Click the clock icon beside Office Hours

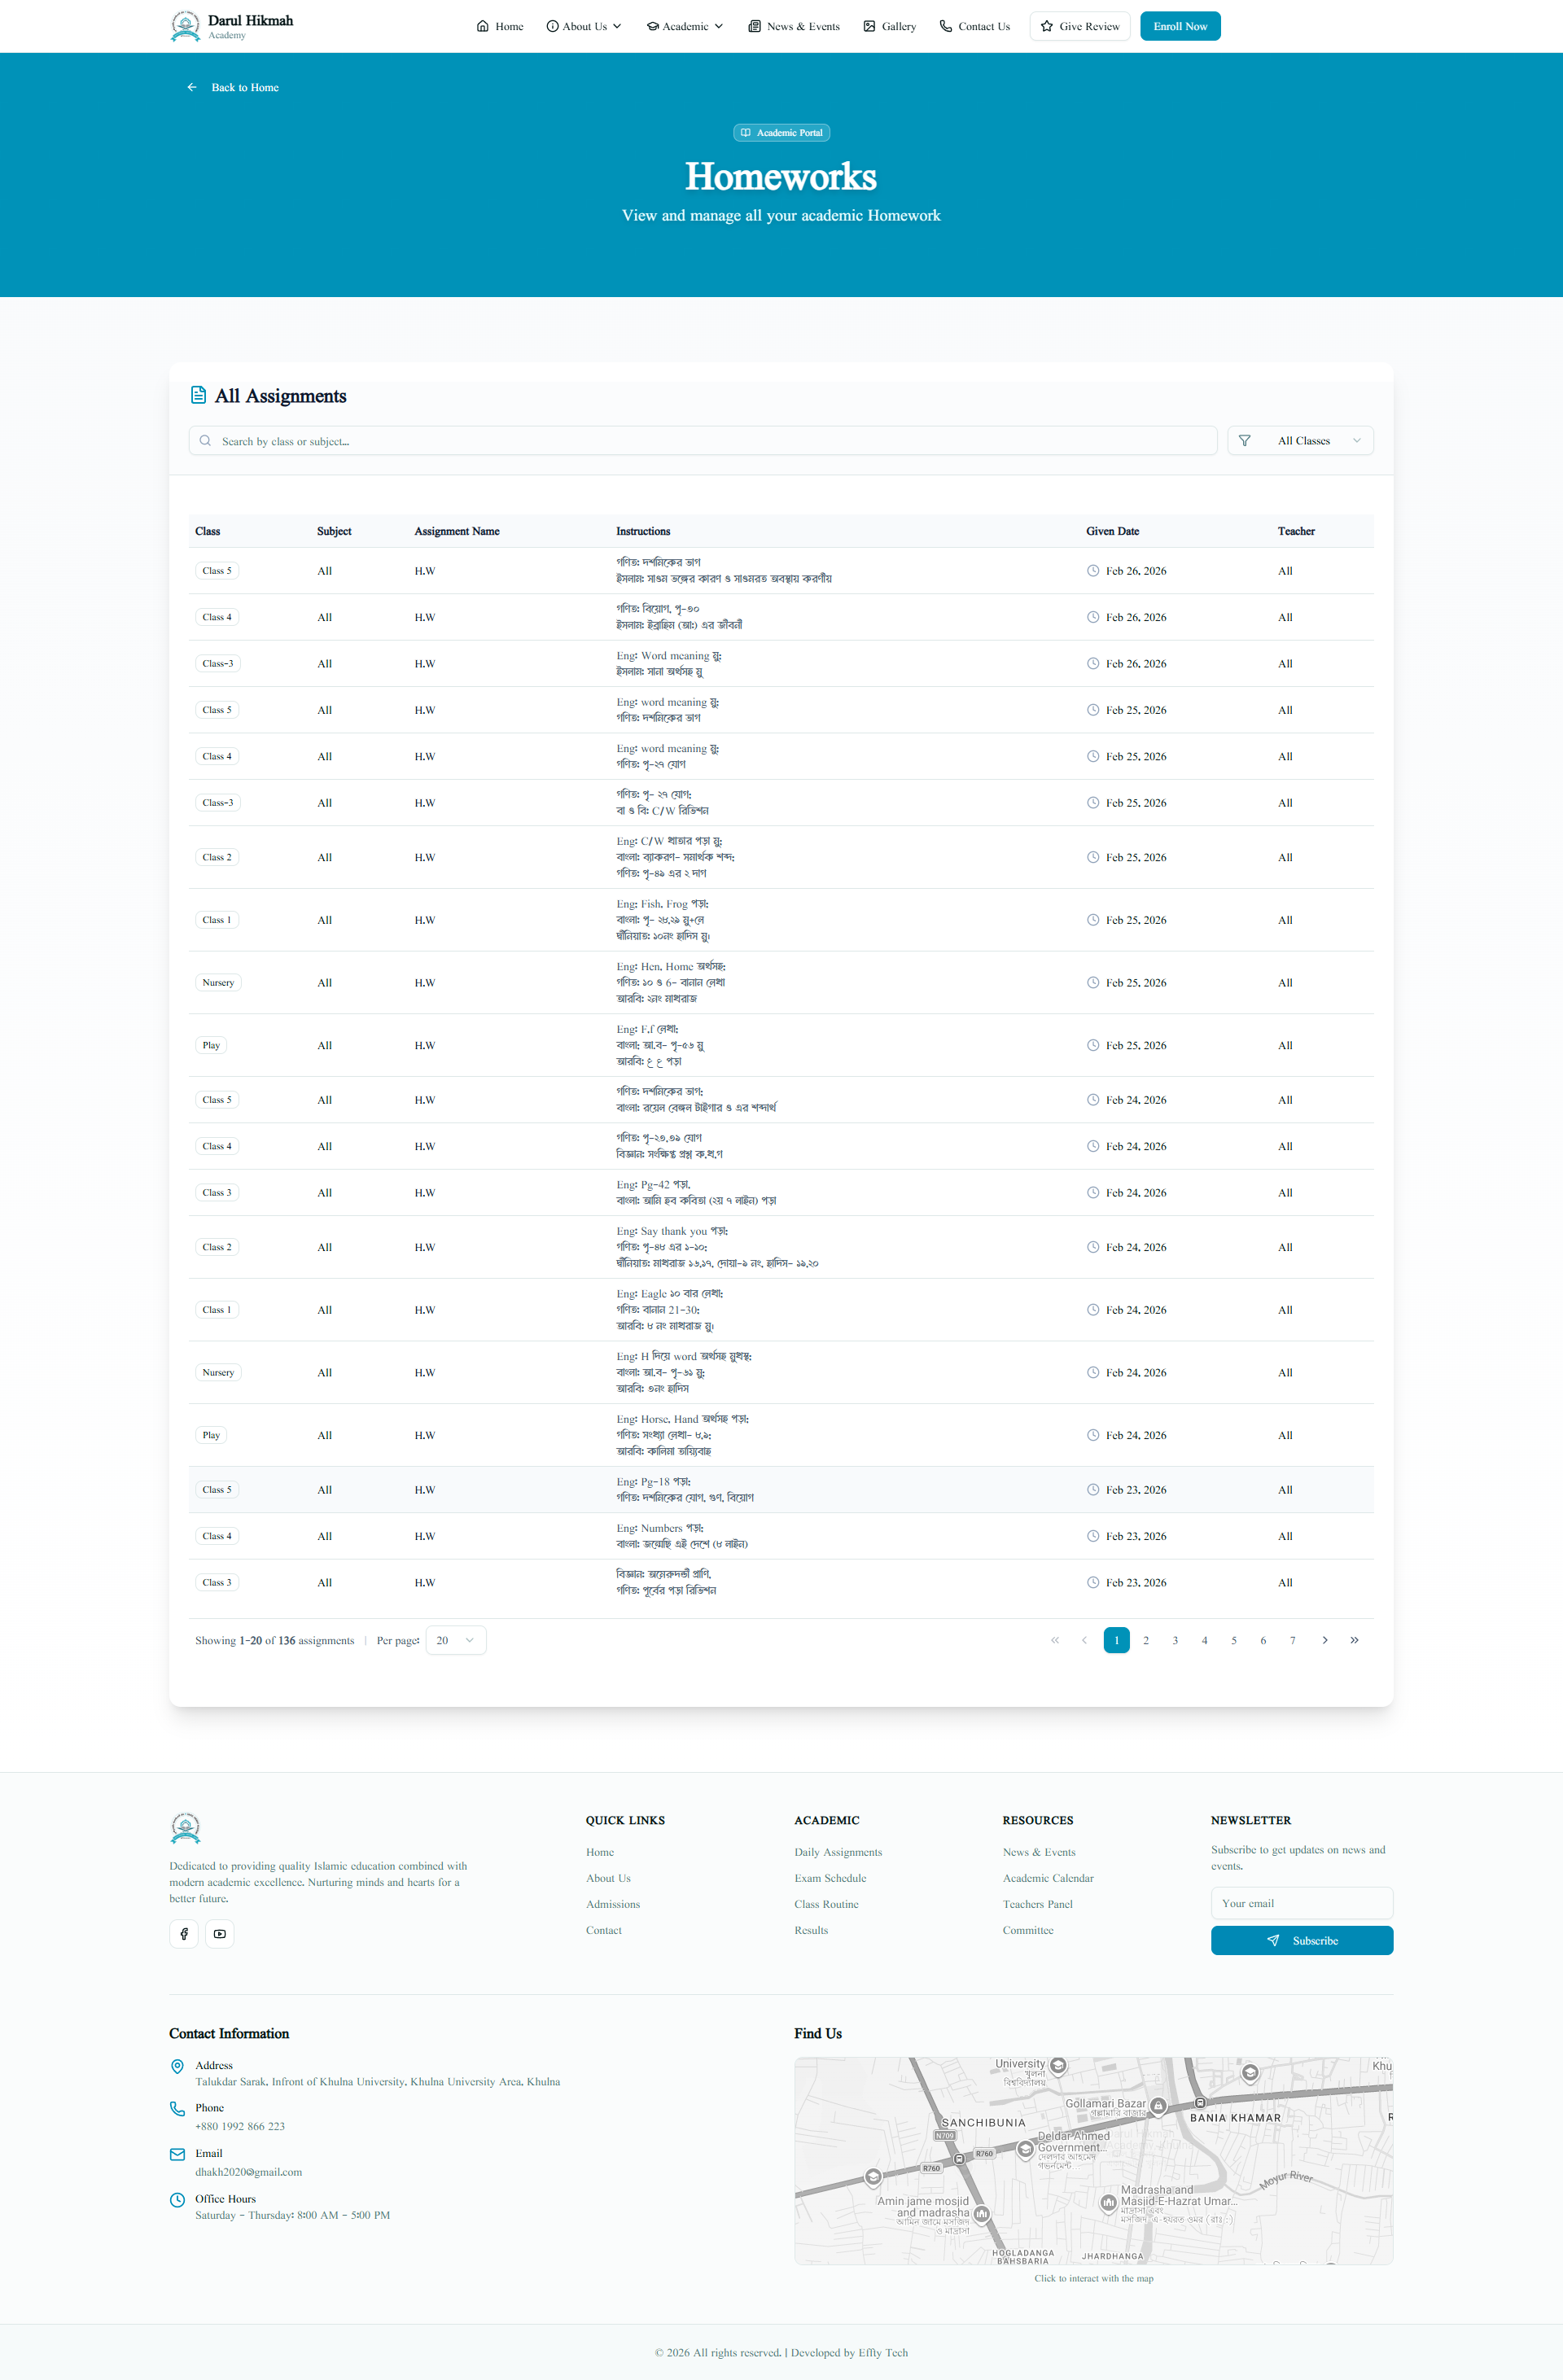(177, 2199)
